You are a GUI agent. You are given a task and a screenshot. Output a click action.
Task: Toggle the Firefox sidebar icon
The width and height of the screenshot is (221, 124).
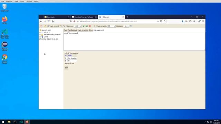pos(190,21)
